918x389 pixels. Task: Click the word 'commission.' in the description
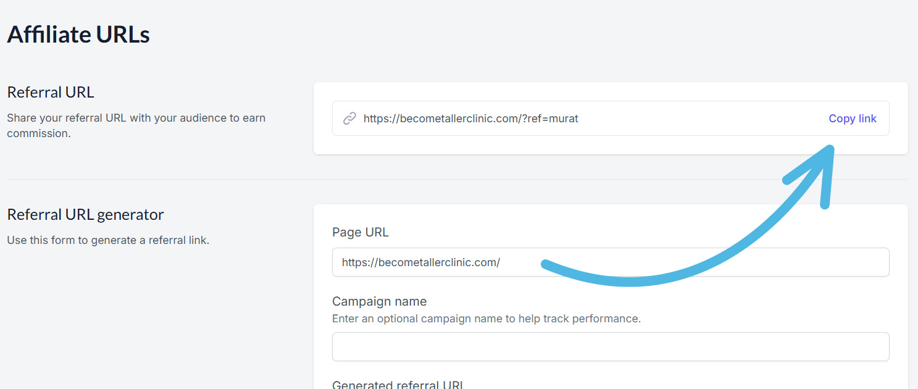coord(38,133)
